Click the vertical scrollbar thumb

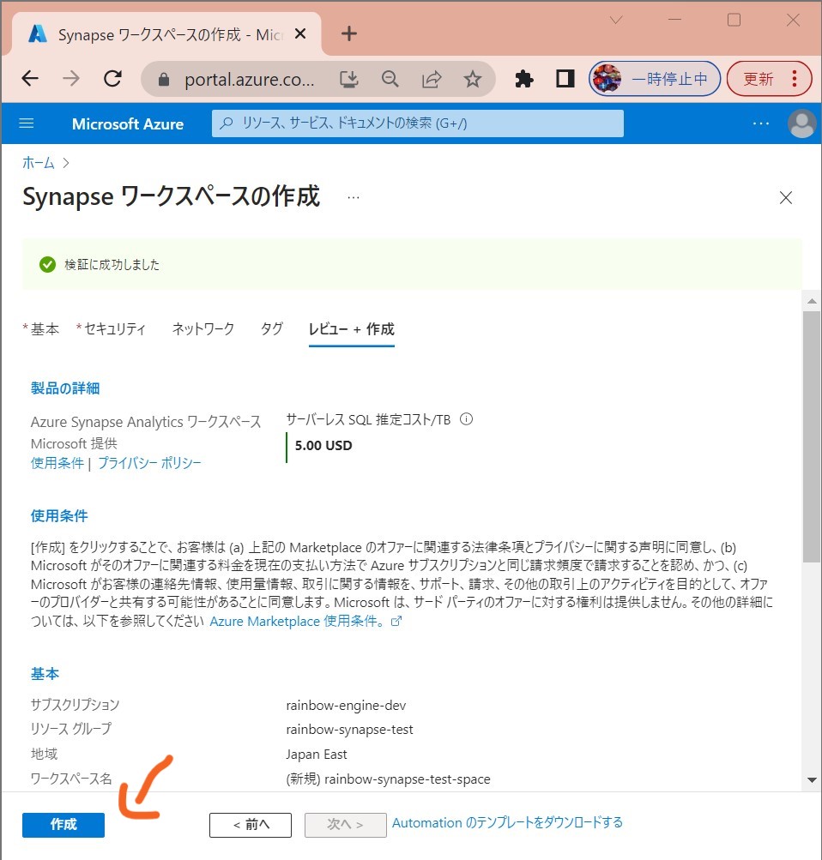pyautogui.click(x=812, y=436)
